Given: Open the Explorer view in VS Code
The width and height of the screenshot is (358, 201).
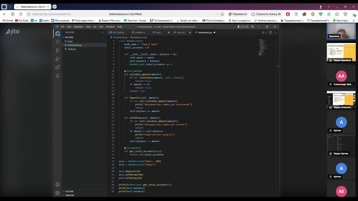Looking at the screenshot, I should click(57, 33).
